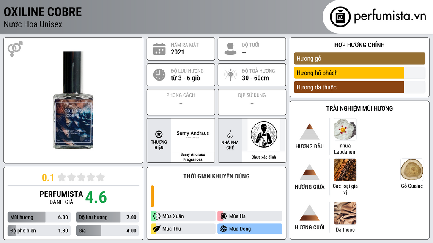Click the Hương hổ phách accord bar
Image resolution: width=433 pixels, height=243 pixels.
359,73
